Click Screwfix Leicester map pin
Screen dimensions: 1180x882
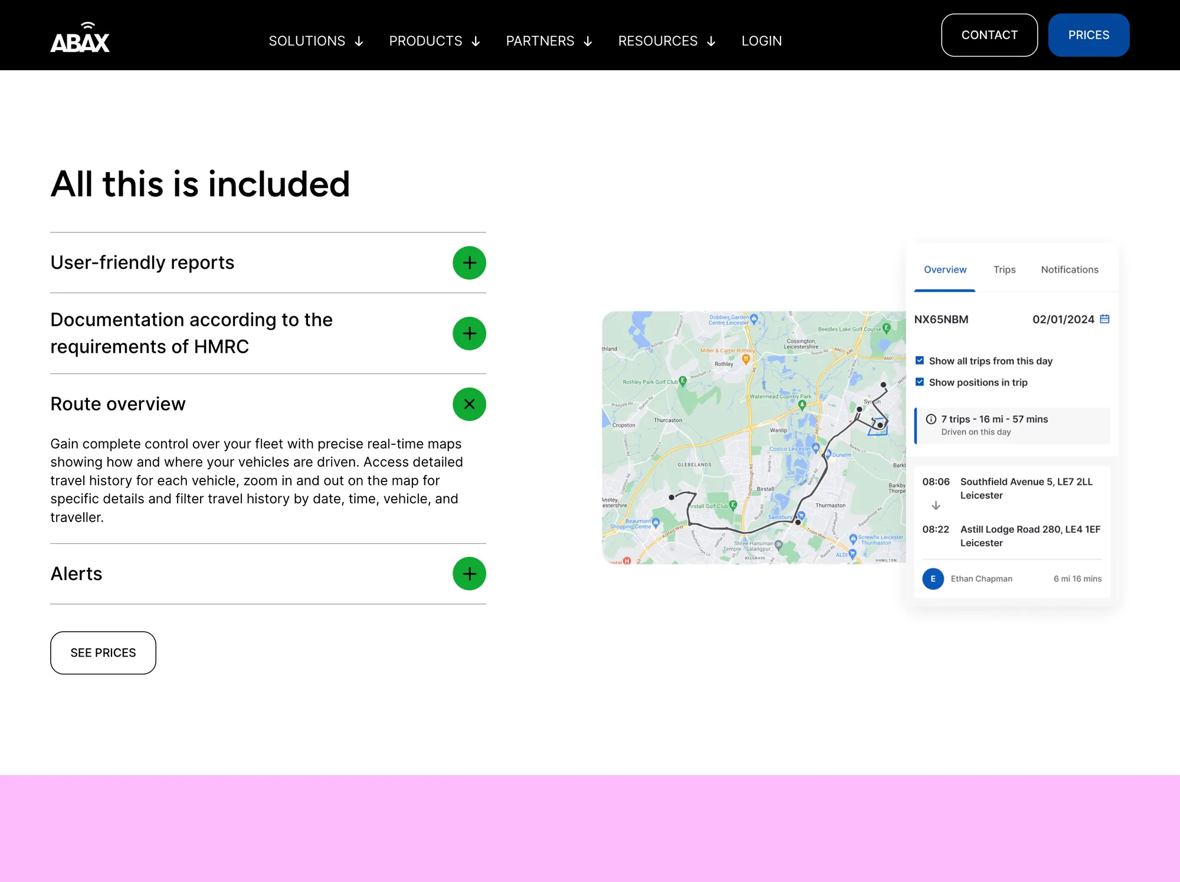853,539
